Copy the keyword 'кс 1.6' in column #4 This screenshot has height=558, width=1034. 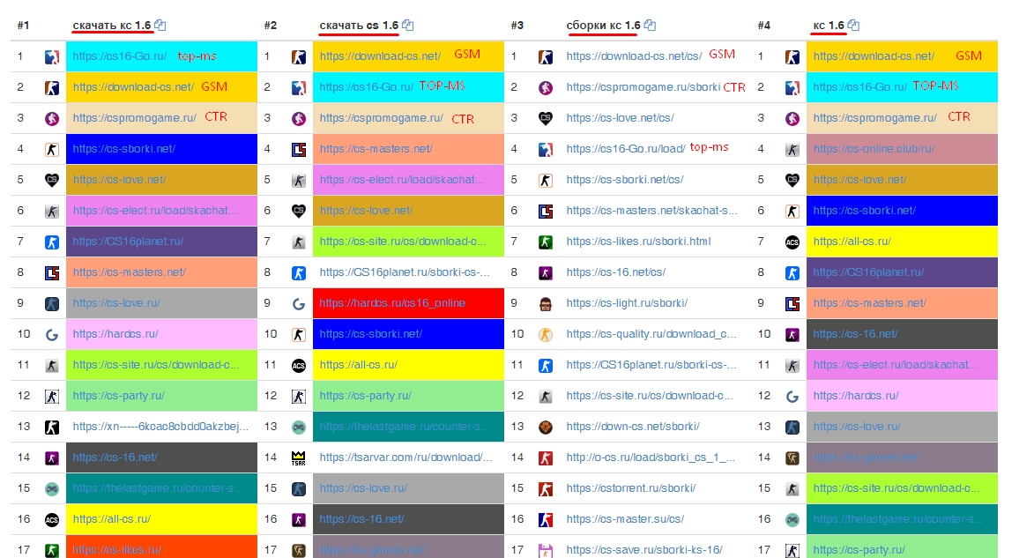[854, 26]
